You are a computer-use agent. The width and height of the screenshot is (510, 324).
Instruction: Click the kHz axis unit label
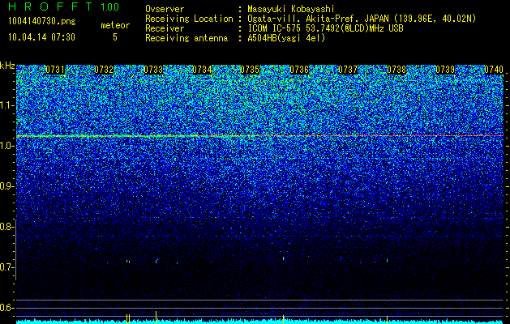7,66
